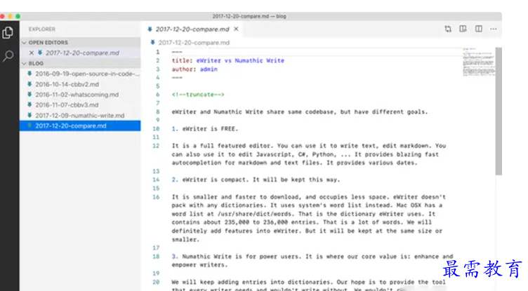
Task: Place cursor on 'title: eWriter vs Numathic Write'
Action: coord(228,60)
